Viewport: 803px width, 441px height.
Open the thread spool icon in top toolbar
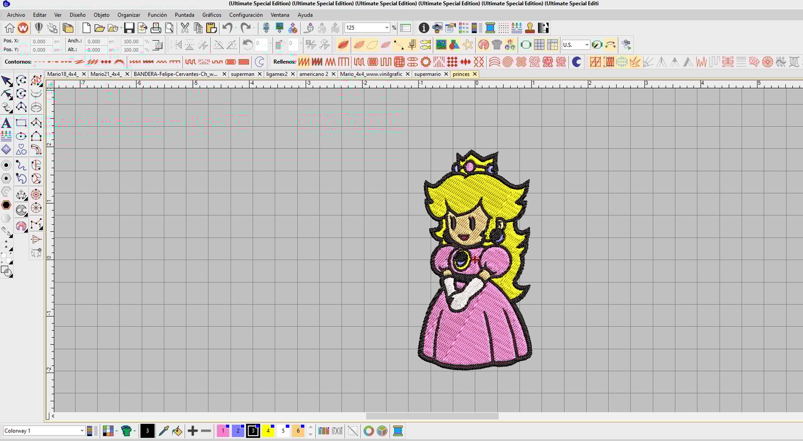pyautogui.click(x=490, y=28)
